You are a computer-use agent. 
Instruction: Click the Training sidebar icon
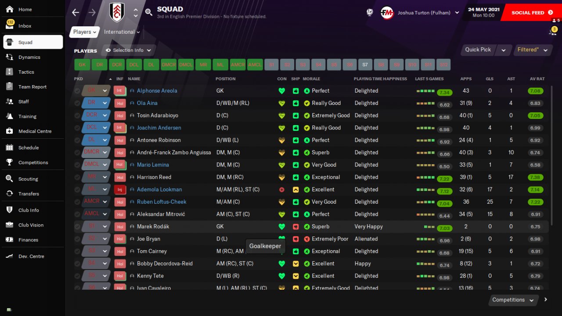(10, 116)
